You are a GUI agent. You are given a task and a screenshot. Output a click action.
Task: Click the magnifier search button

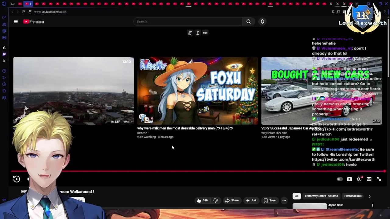pyautogui.click(x=249, y=21)
